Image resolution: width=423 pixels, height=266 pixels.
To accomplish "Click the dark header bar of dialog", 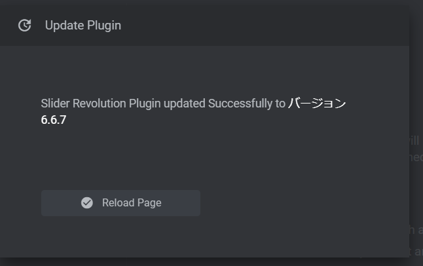I will [x=262, y=26].
